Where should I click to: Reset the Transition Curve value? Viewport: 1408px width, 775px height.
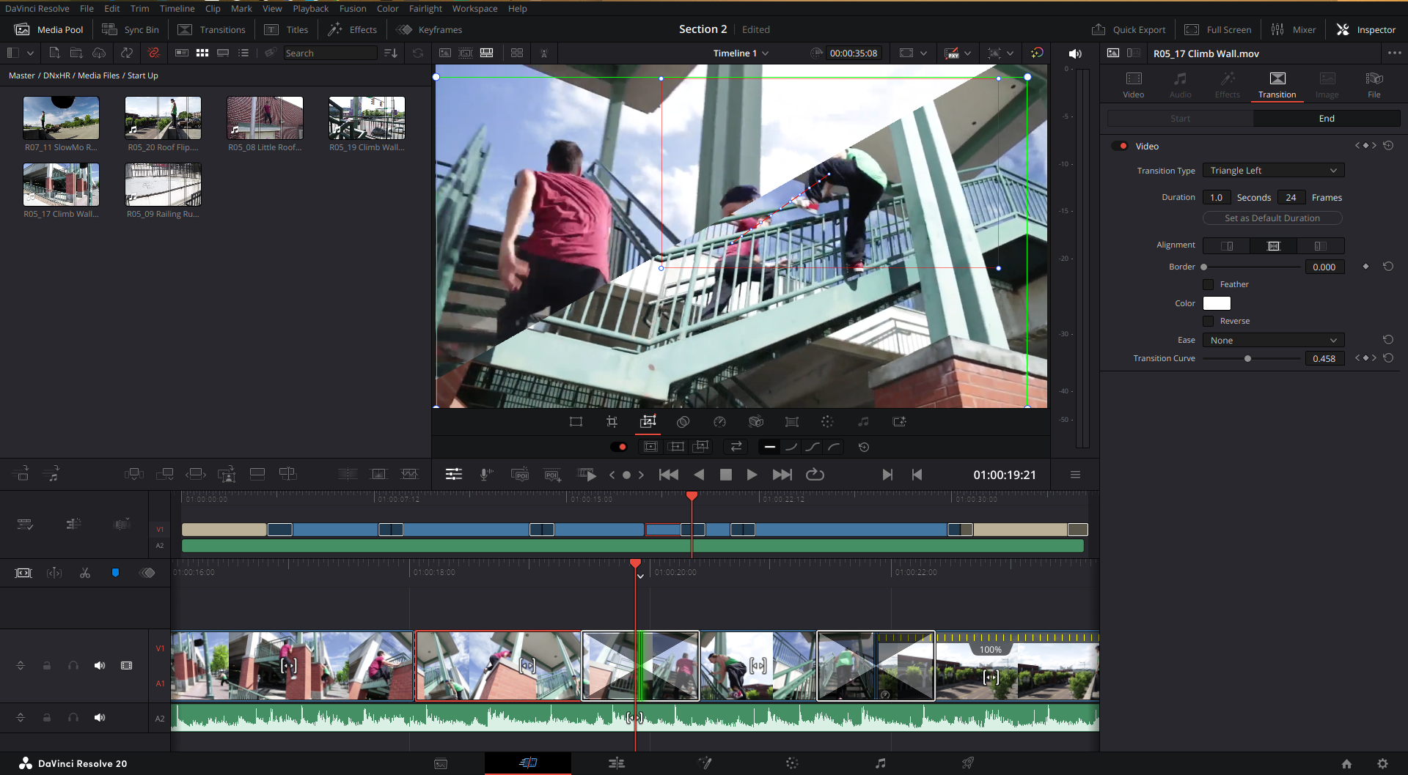1388,358
